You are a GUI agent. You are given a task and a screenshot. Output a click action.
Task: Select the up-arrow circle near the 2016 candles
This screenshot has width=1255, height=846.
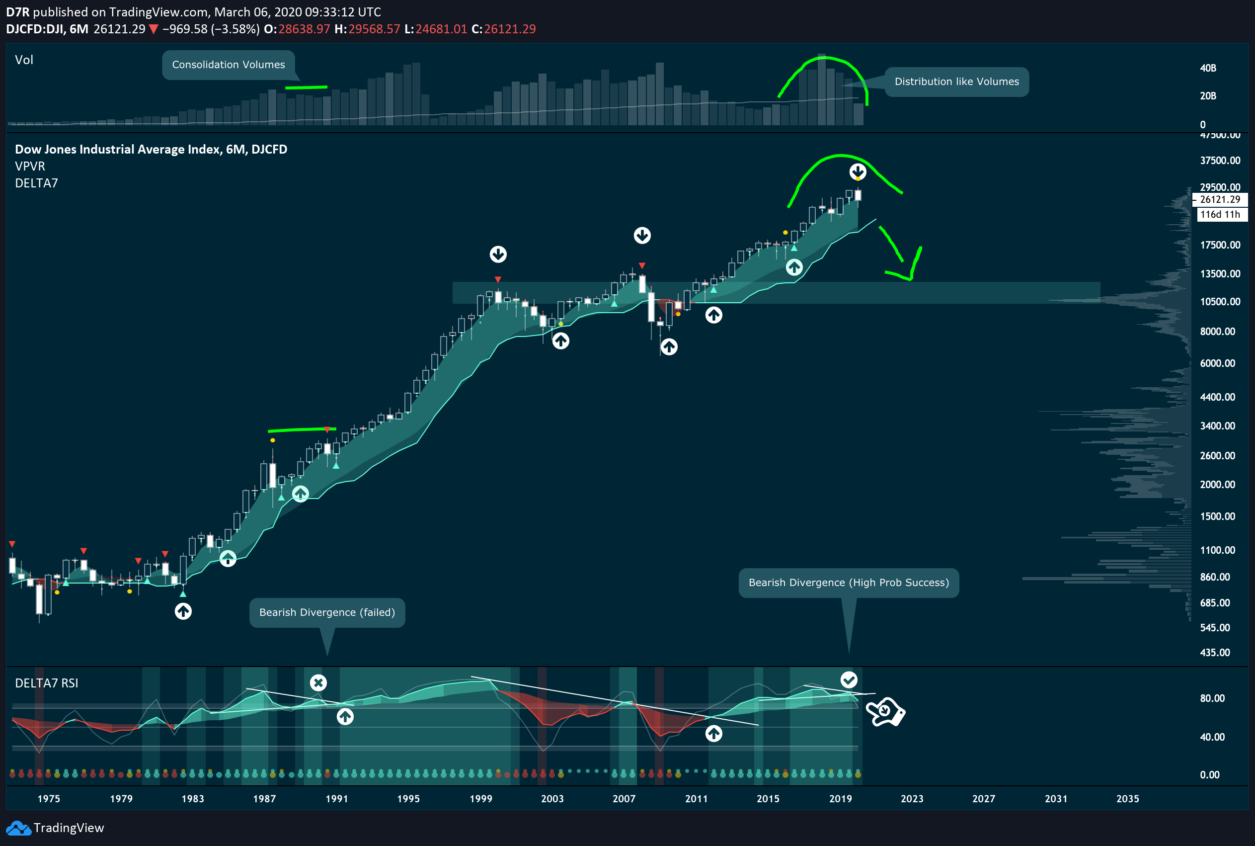794,267
